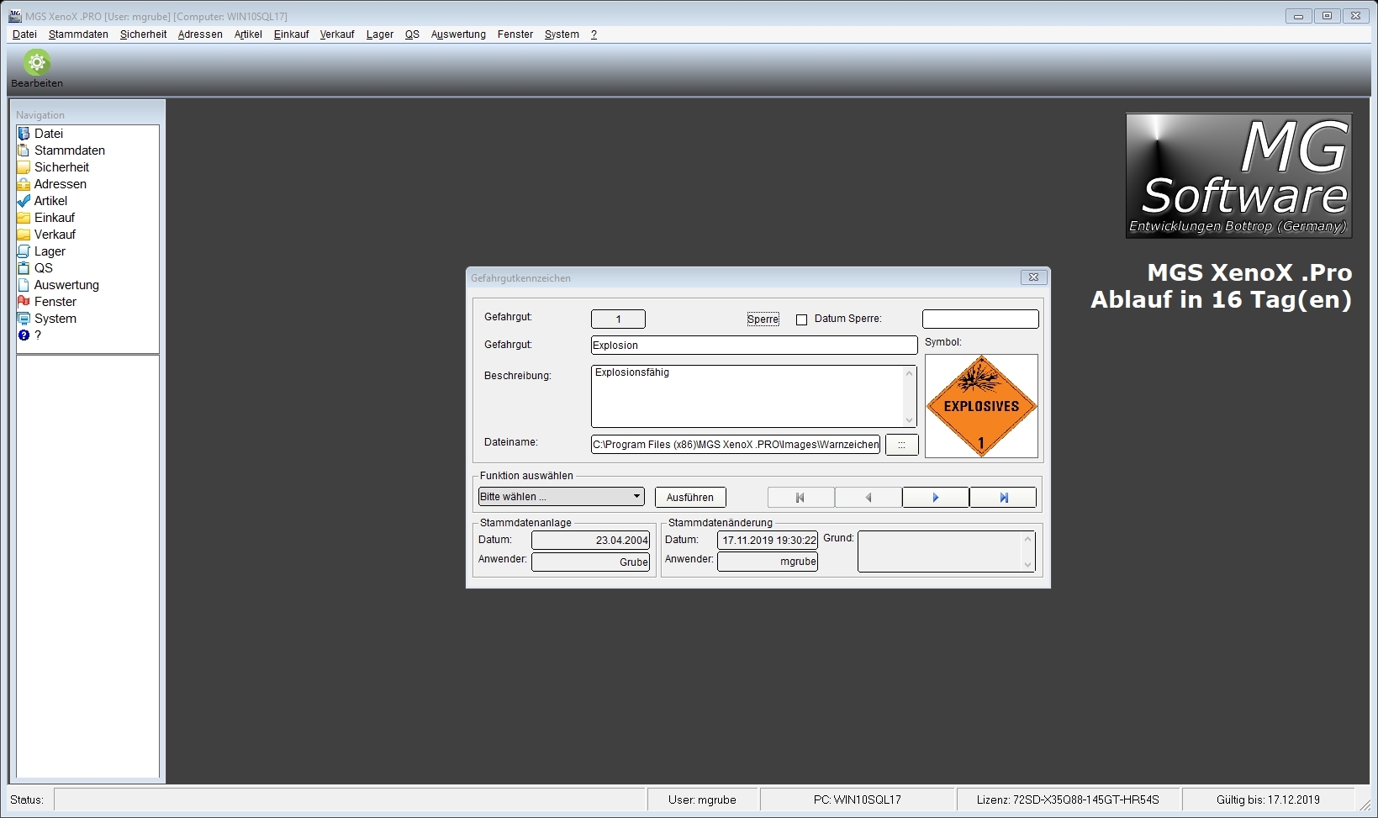Click the Stammdatenänderung Anwender field mgrube
1378x818 pixels.
768,562
